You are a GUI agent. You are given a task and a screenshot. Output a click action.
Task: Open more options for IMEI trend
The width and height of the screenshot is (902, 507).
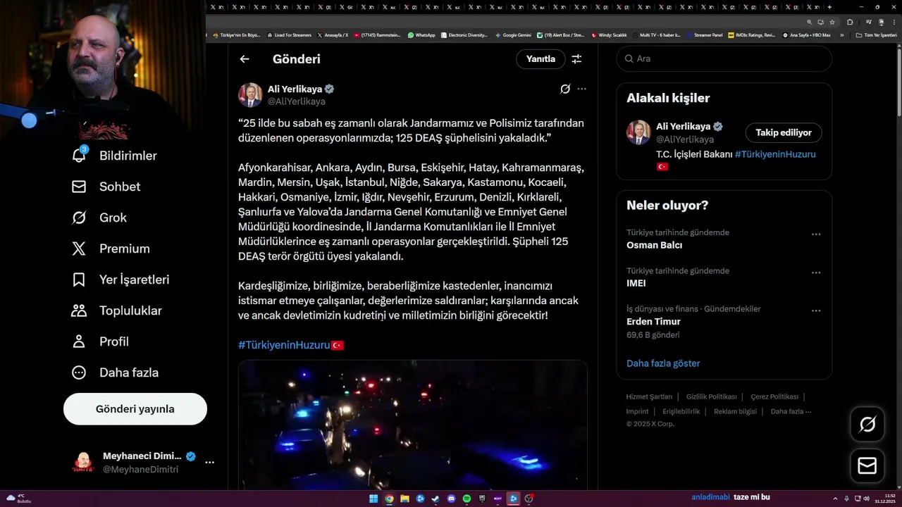816,273
